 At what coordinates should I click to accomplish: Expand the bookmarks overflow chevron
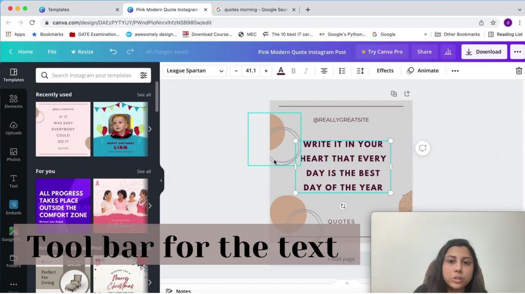[x=425, y=35]
